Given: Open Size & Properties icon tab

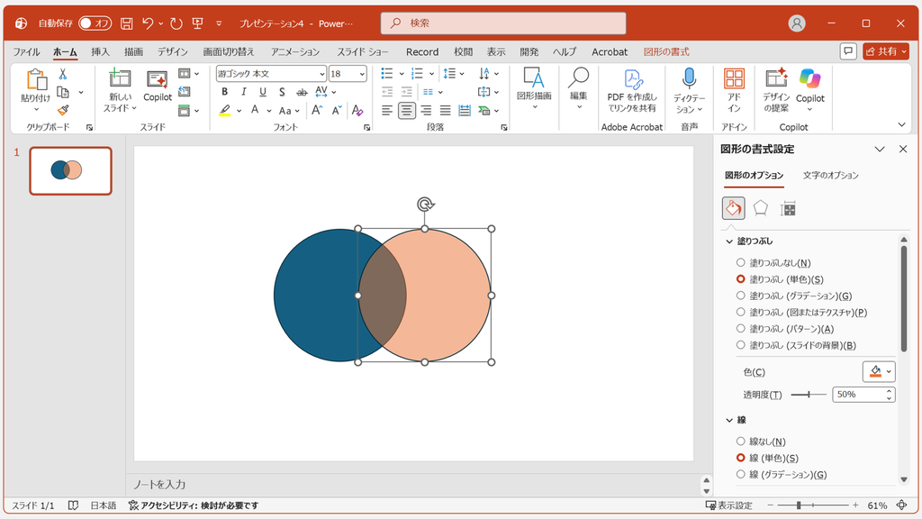Looking at the screenshot, I should [788, 208].
